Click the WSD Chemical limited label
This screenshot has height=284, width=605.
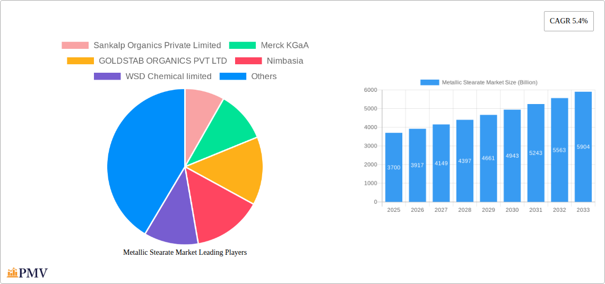(x=169, y=76)
